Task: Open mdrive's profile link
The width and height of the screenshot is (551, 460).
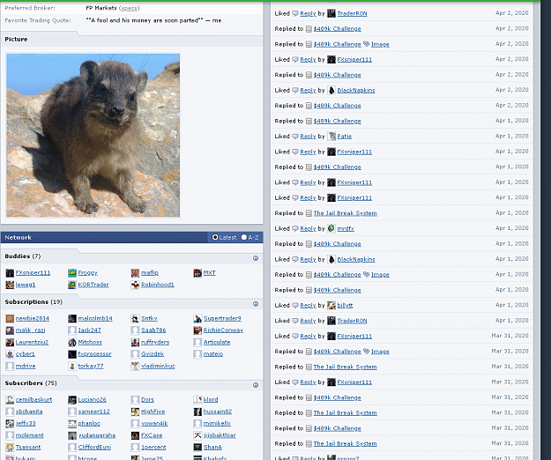Action: pyautogui.click(x=26, y=366)
